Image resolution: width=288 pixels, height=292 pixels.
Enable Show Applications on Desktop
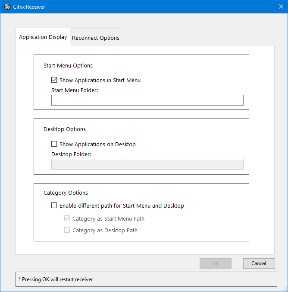point(54,144)
